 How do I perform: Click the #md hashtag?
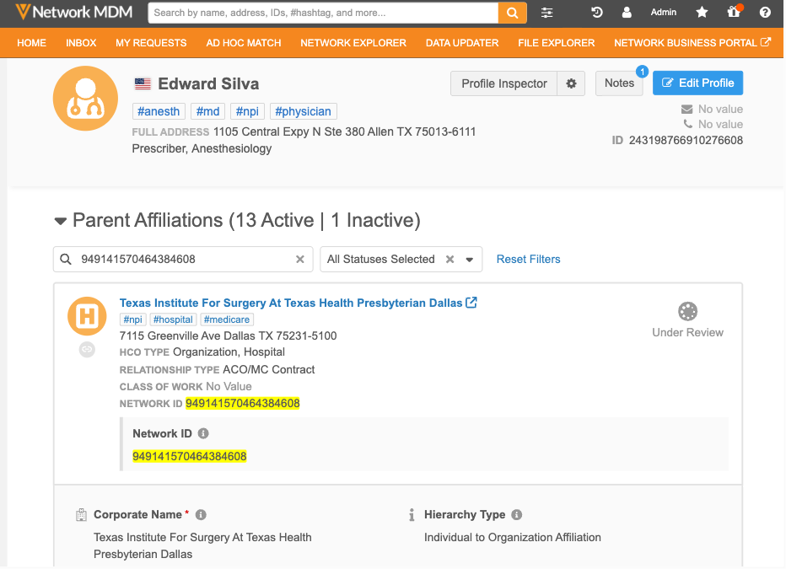click(x=207, y=111)
